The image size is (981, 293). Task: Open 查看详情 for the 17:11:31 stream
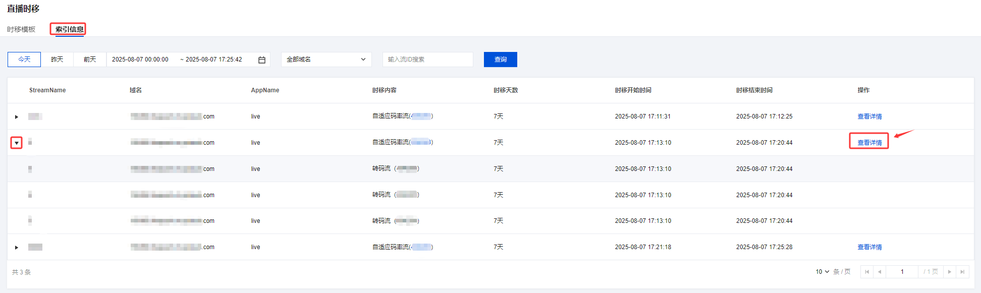click(869, 116)
